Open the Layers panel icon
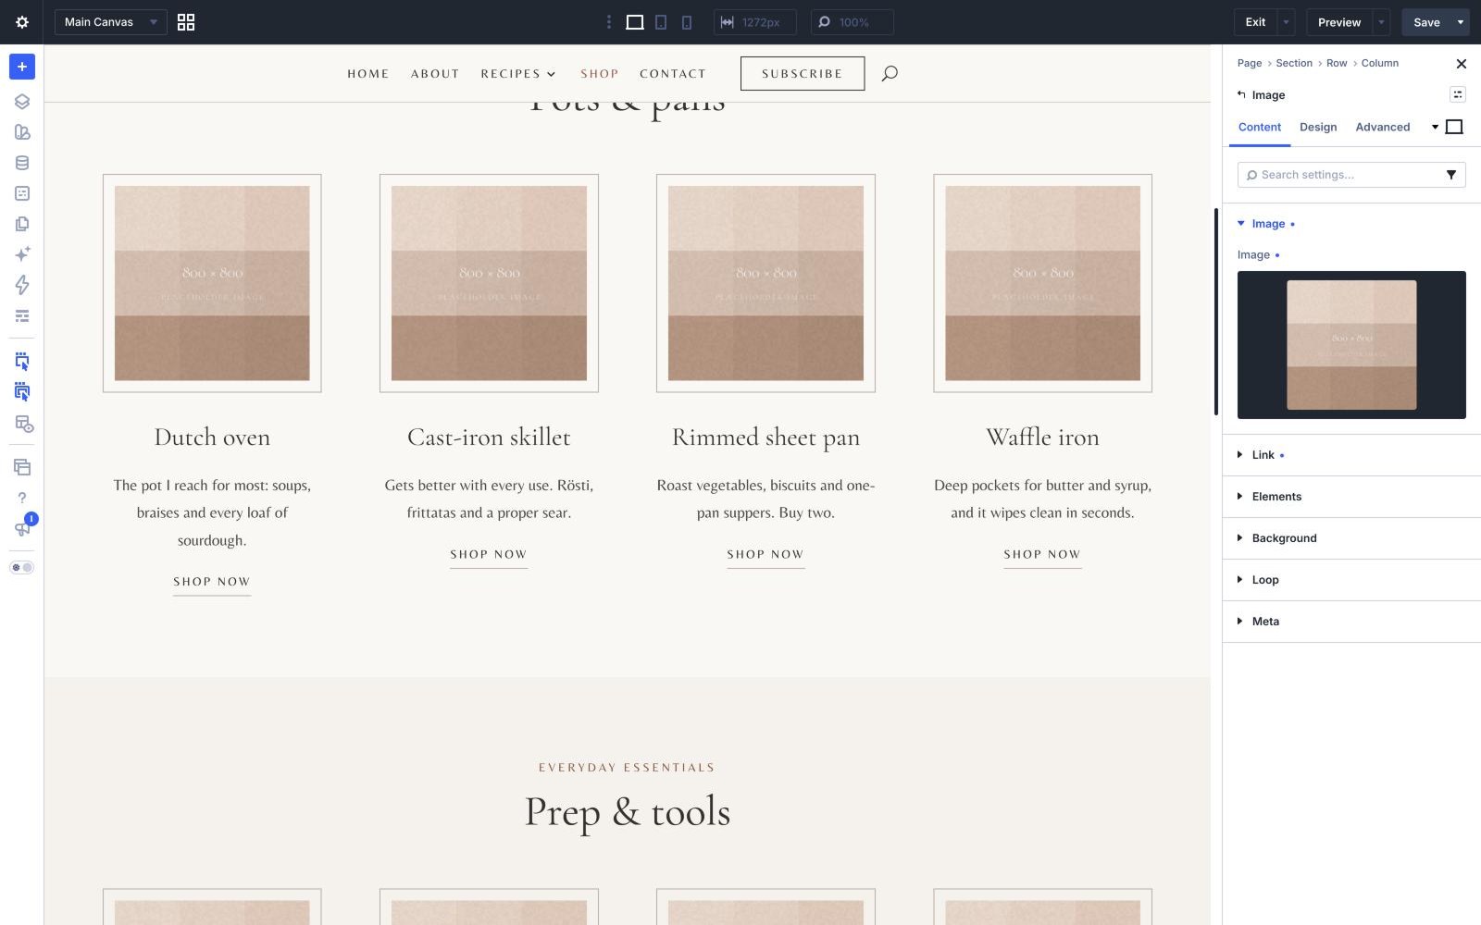Viewport: 1481px width, 925px height. pos(22,102)
